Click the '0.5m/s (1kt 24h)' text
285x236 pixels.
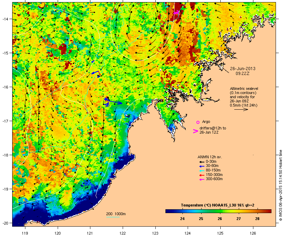(244, 105)
